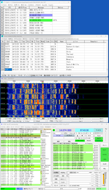Click the Mongolia QTH cell in HAMLOG
This screenshot has width=109, height=190.
[75, 59]
